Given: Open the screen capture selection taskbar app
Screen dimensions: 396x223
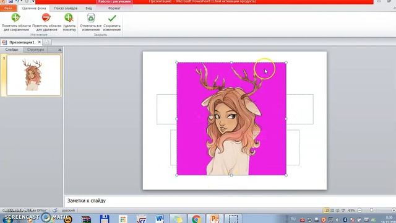Looking at the screenshot, I should 233,219.
